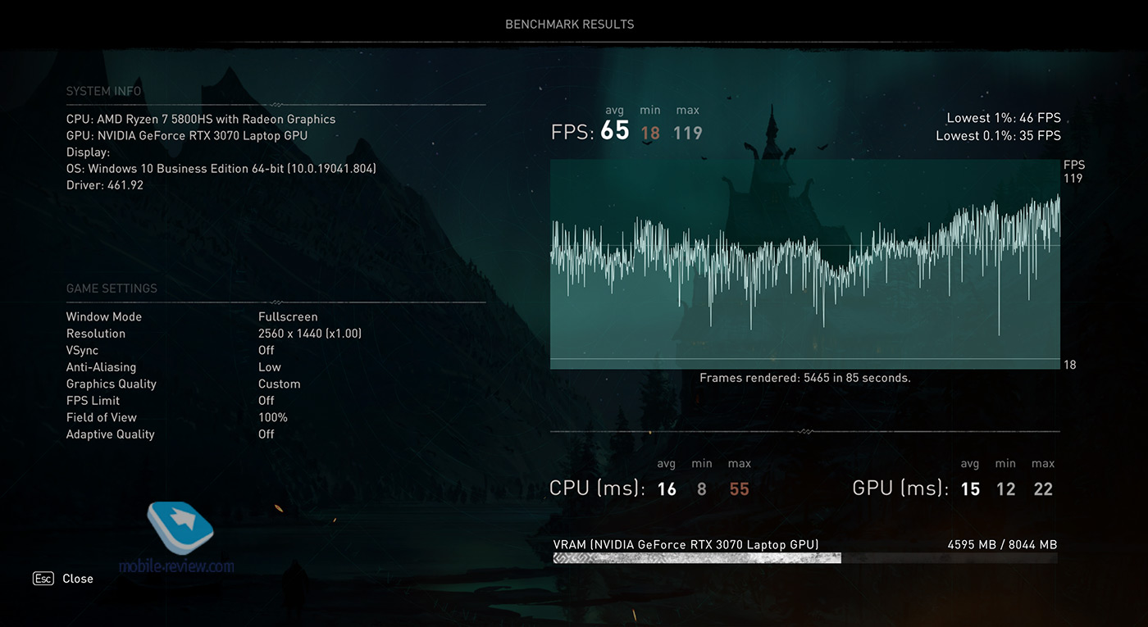Click the GAME SETTINGS heading
The image size is (1148, 627).
(x=112, y=289)
